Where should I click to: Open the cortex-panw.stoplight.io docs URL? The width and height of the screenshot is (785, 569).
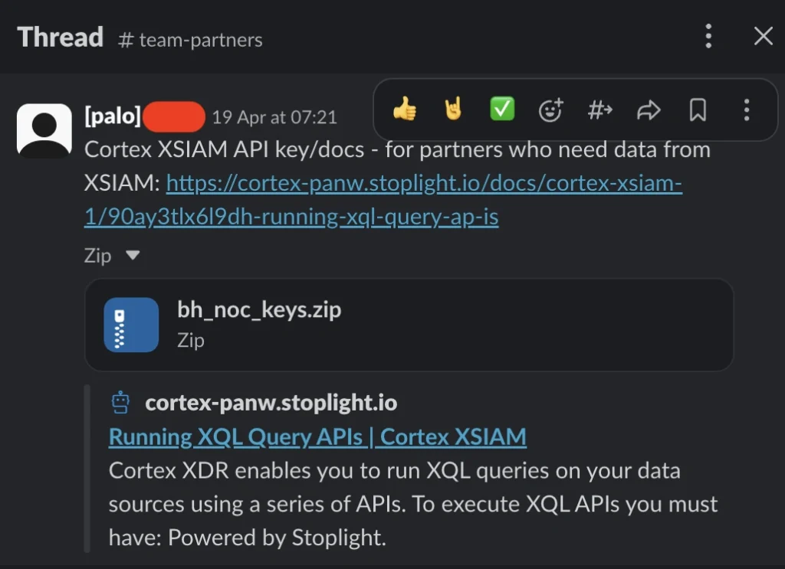pos(383,200)
